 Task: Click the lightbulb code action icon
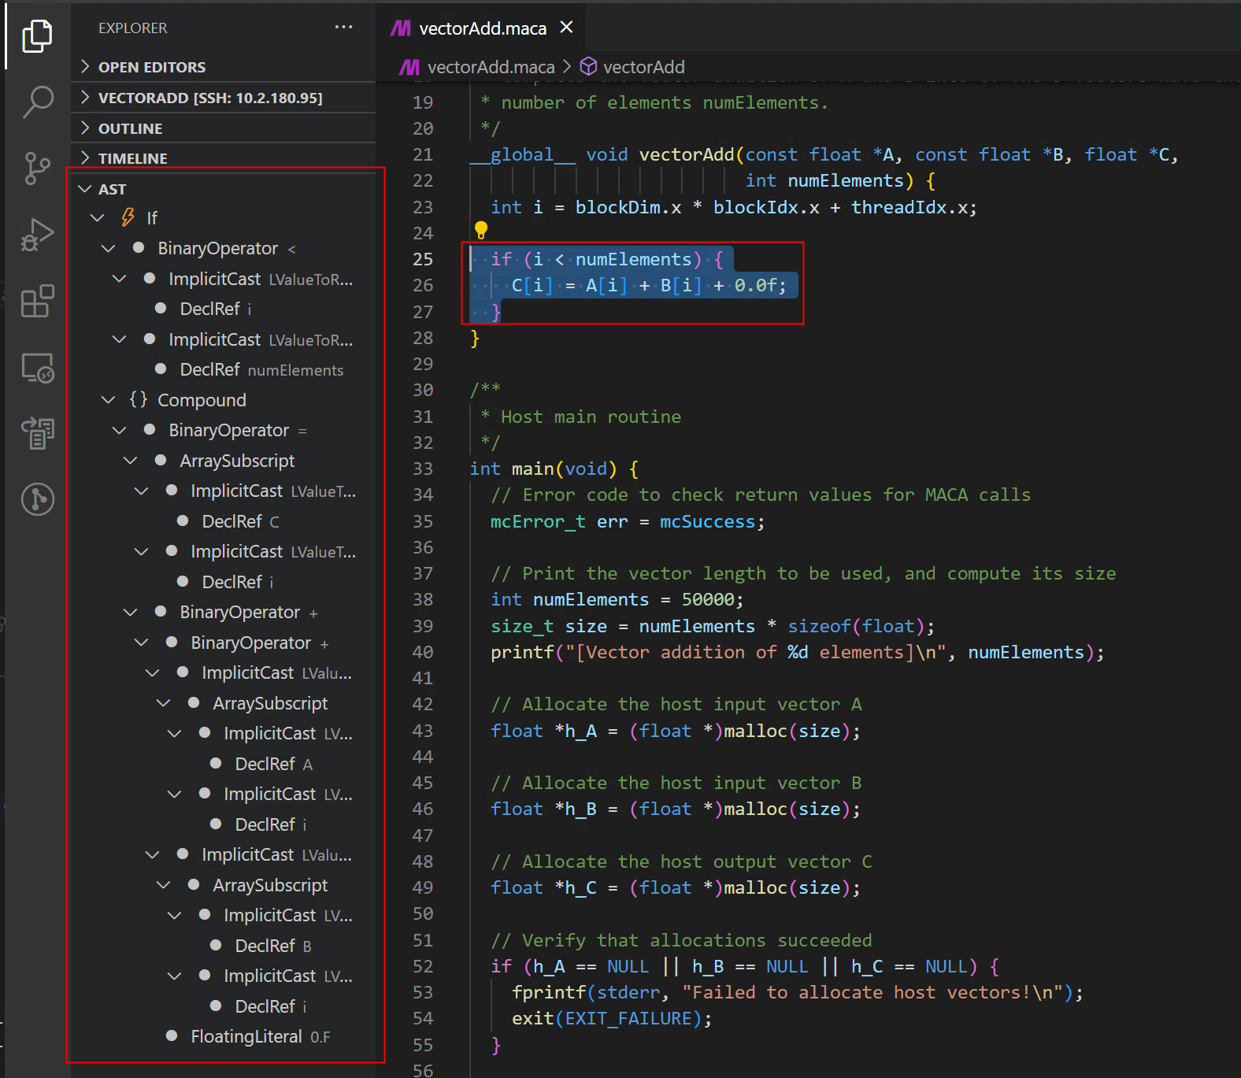[481, 230]
